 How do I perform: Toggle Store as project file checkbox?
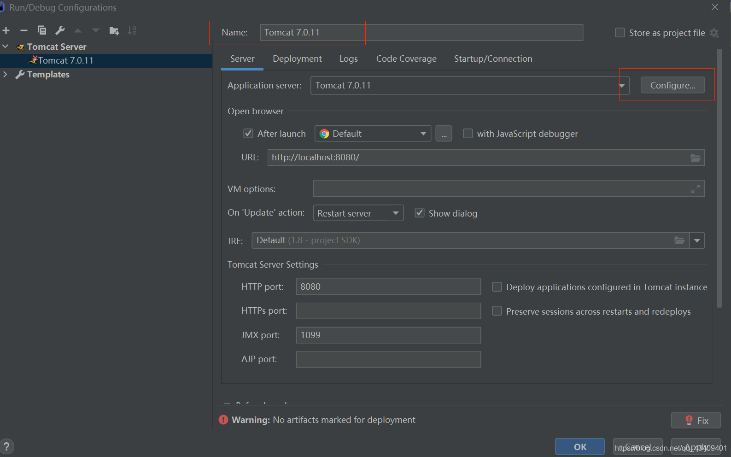[x=620, y=33]
